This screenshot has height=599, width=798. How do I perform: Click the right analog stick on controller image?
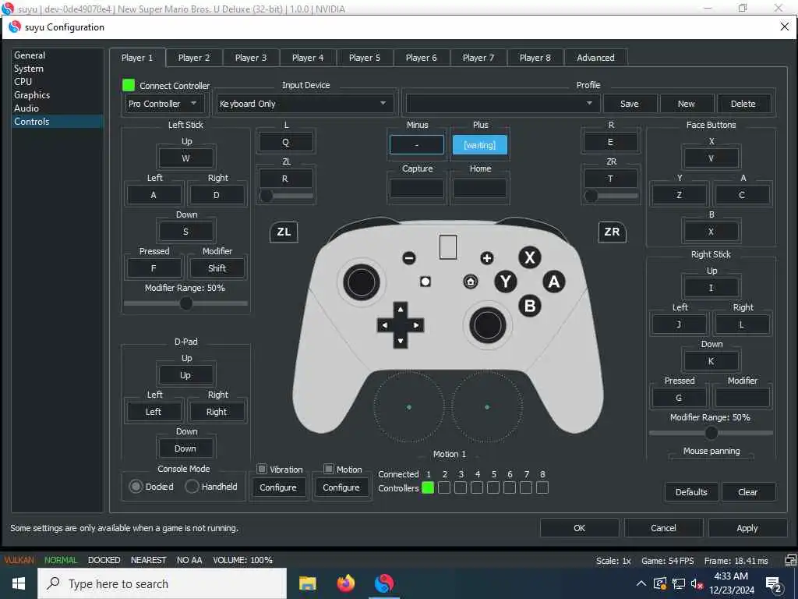tap(488, 325)
